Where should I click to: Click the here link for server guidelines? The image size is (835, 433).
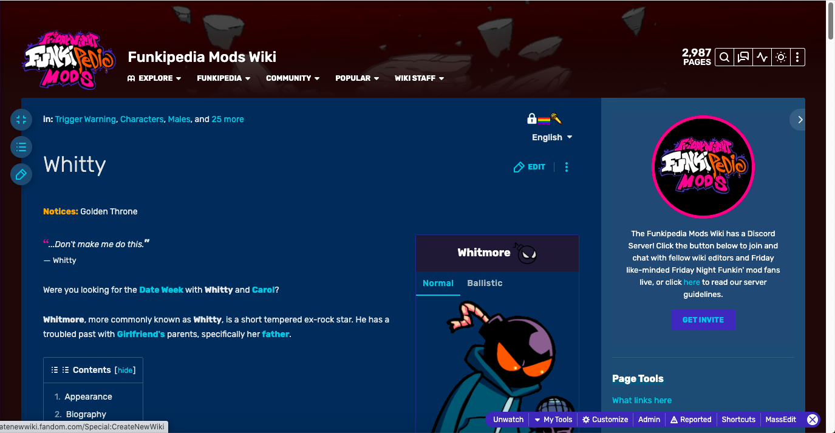[692, 282]
